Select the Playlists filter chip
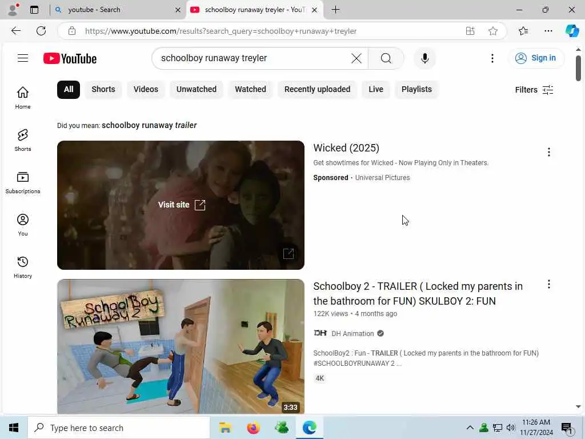 416,90
